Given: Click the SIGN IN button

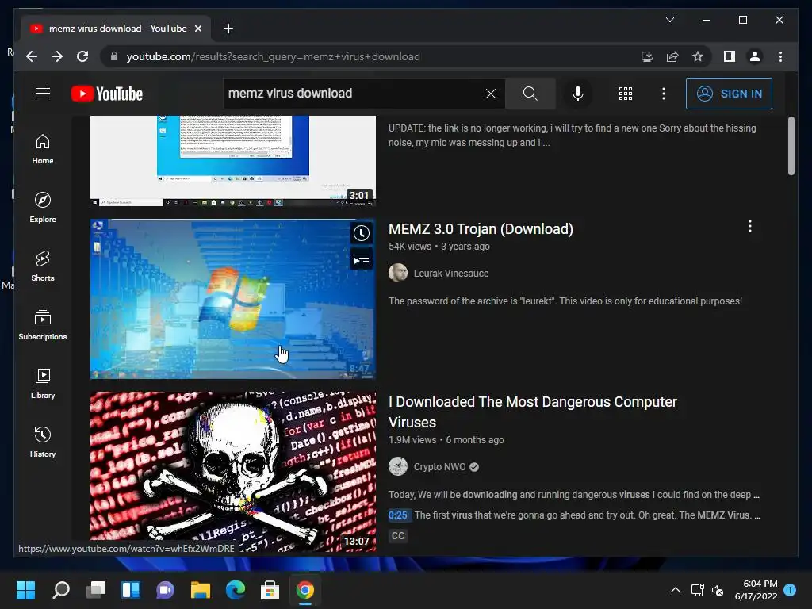Looking at the screenshot, I should click(x=730, y=94).
